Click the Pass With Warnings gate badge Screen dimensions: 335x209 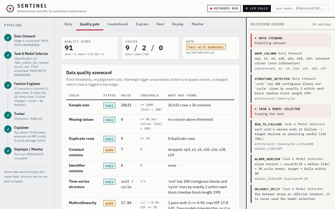tap(206, 47)
